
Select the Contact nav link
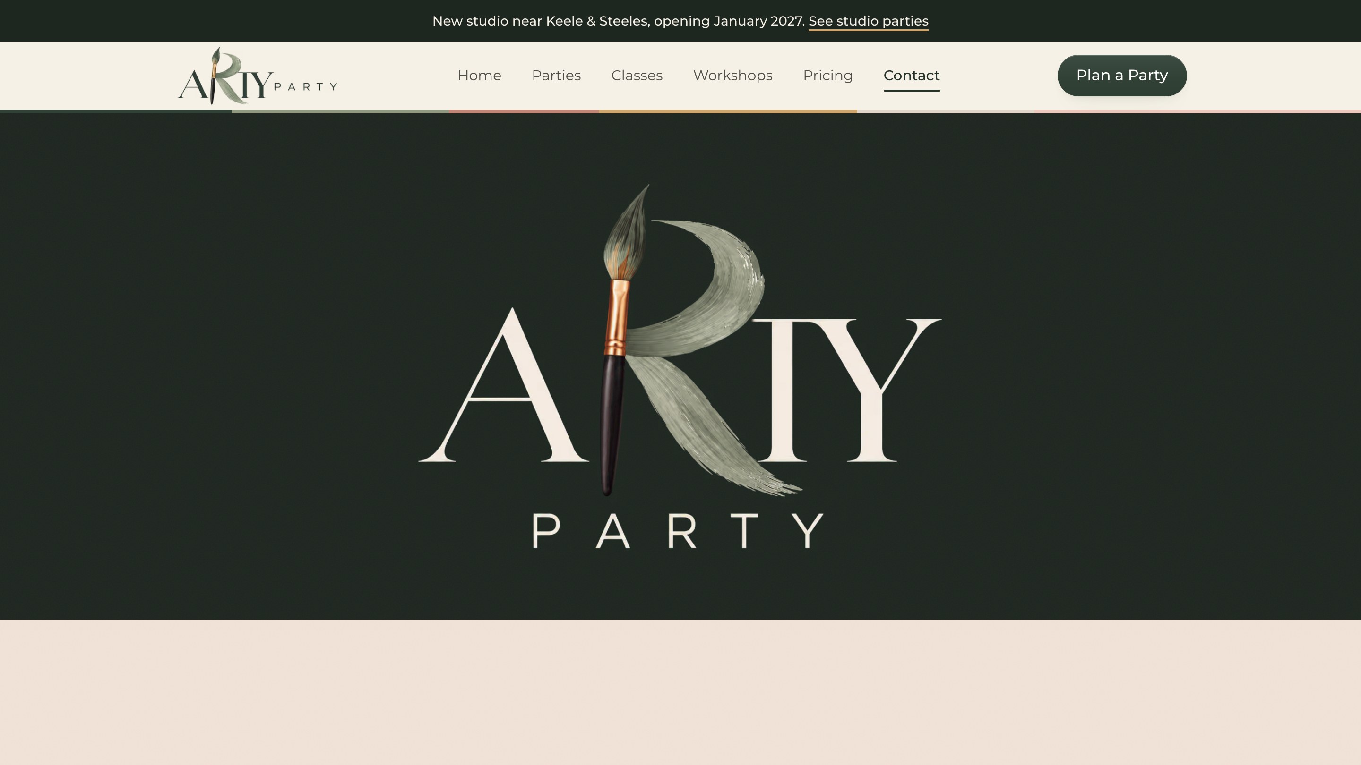912,76
